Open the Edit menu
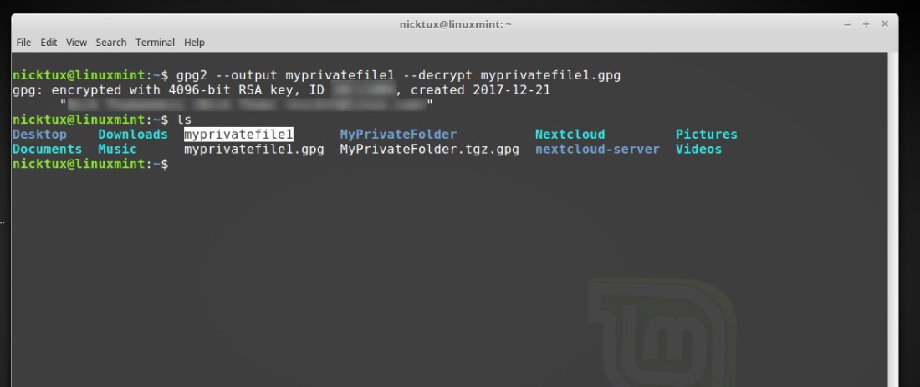Image resolution: width=920 pixels, height=387 pixels. click(x=49, y=43)
